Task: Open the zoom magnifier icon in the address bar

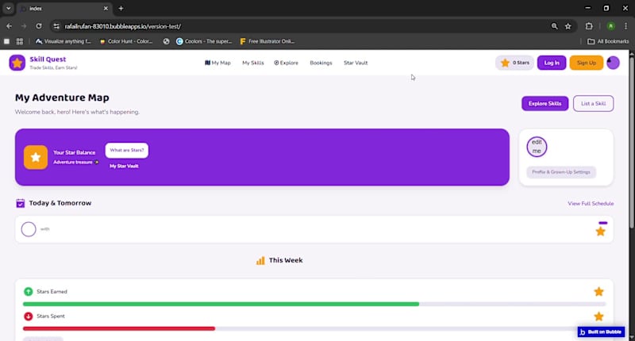Action: [554, 26]
